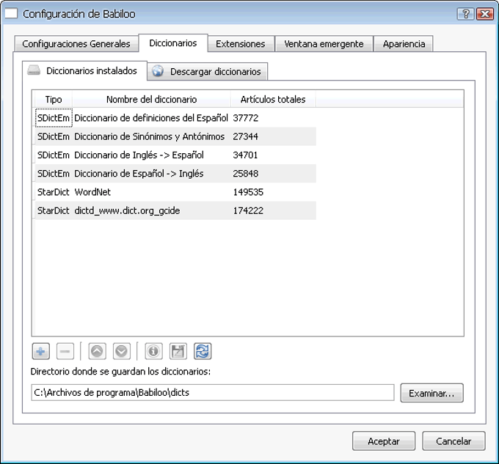Close the Babiloo configuration window
Viewport: 499px width, 464px height.
[x=485, y=14]
